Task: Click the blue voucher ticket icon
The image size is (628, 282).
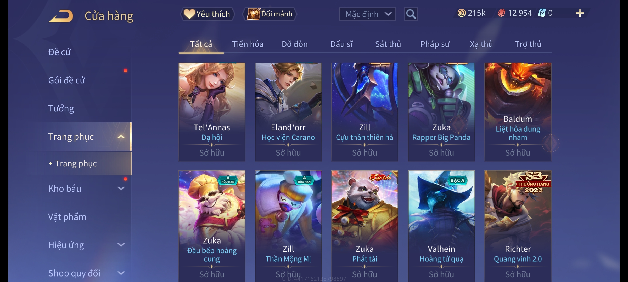Action: click(542, 13)
